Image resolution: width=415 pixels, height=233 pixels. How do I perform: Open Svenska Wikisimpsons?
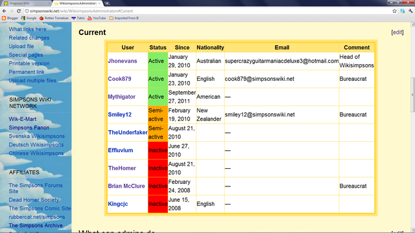(36, 136)
